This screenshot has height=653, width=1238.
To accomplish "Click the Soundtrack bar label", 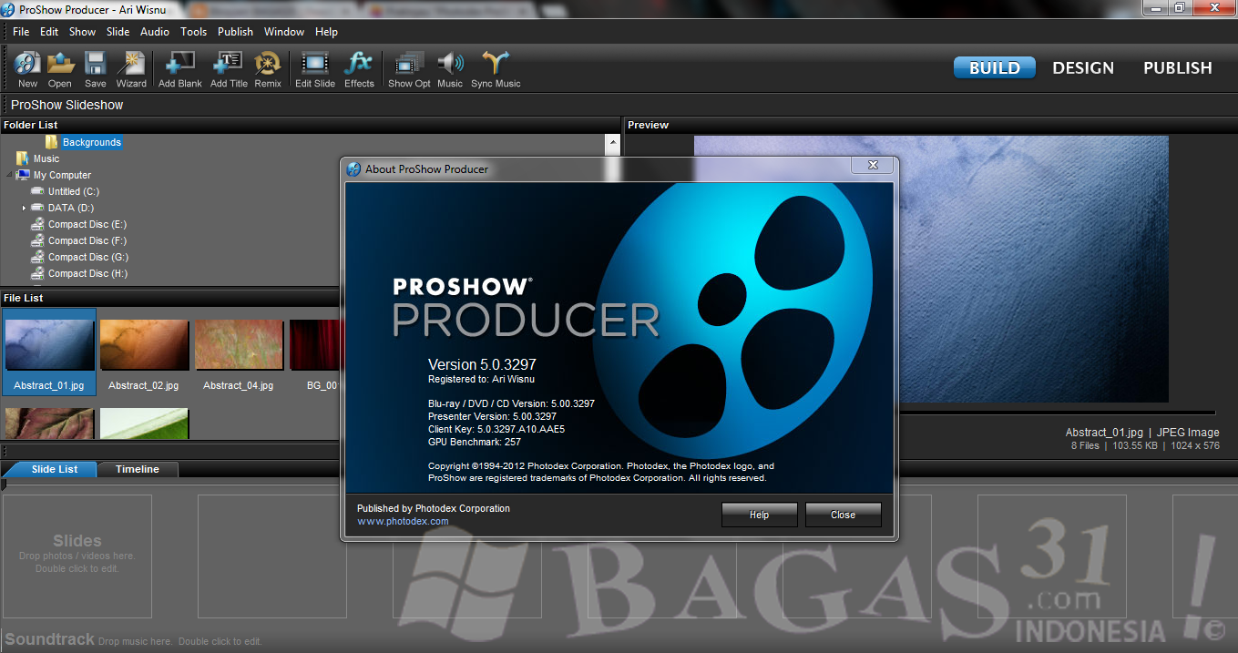I will coord(50,640).
